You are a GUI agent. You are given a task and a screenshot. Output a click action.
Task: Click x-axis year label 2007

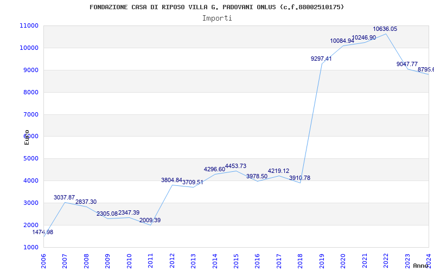click(x=65, y=261)
